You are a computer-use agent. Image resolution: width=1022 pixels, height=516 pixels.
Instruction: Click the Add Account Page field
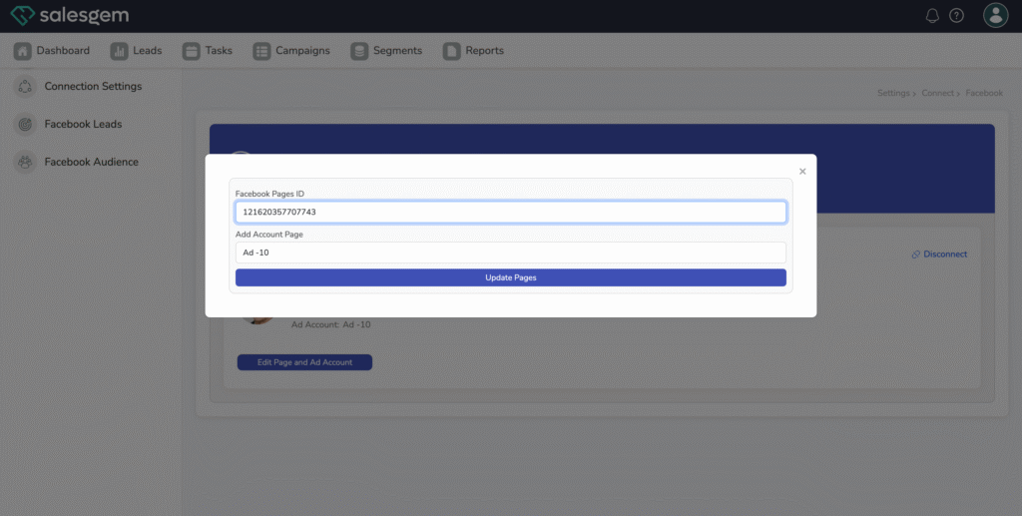(510, 253)
